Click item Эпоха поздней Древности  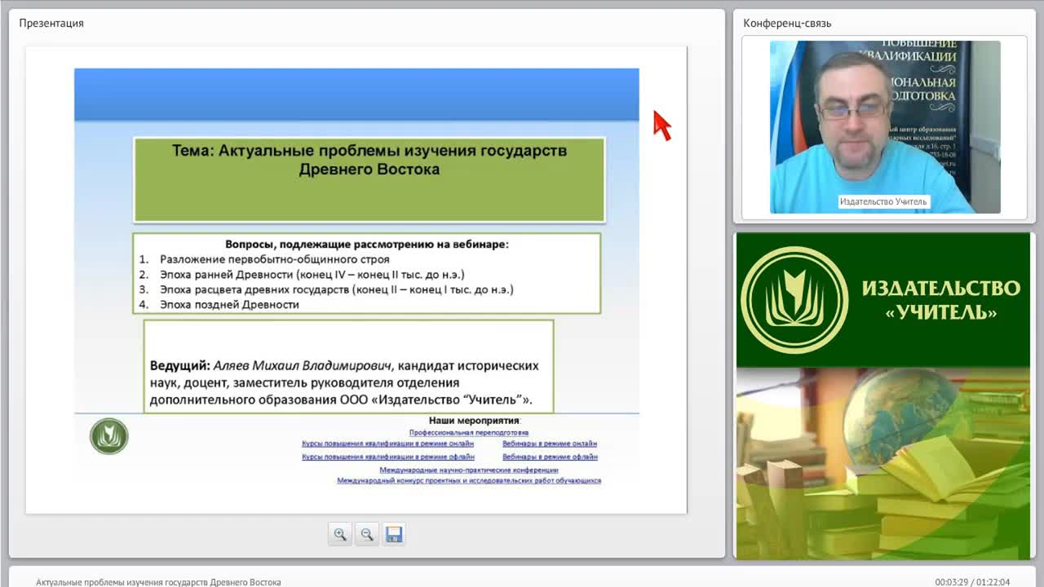click(x=229, y=305)
